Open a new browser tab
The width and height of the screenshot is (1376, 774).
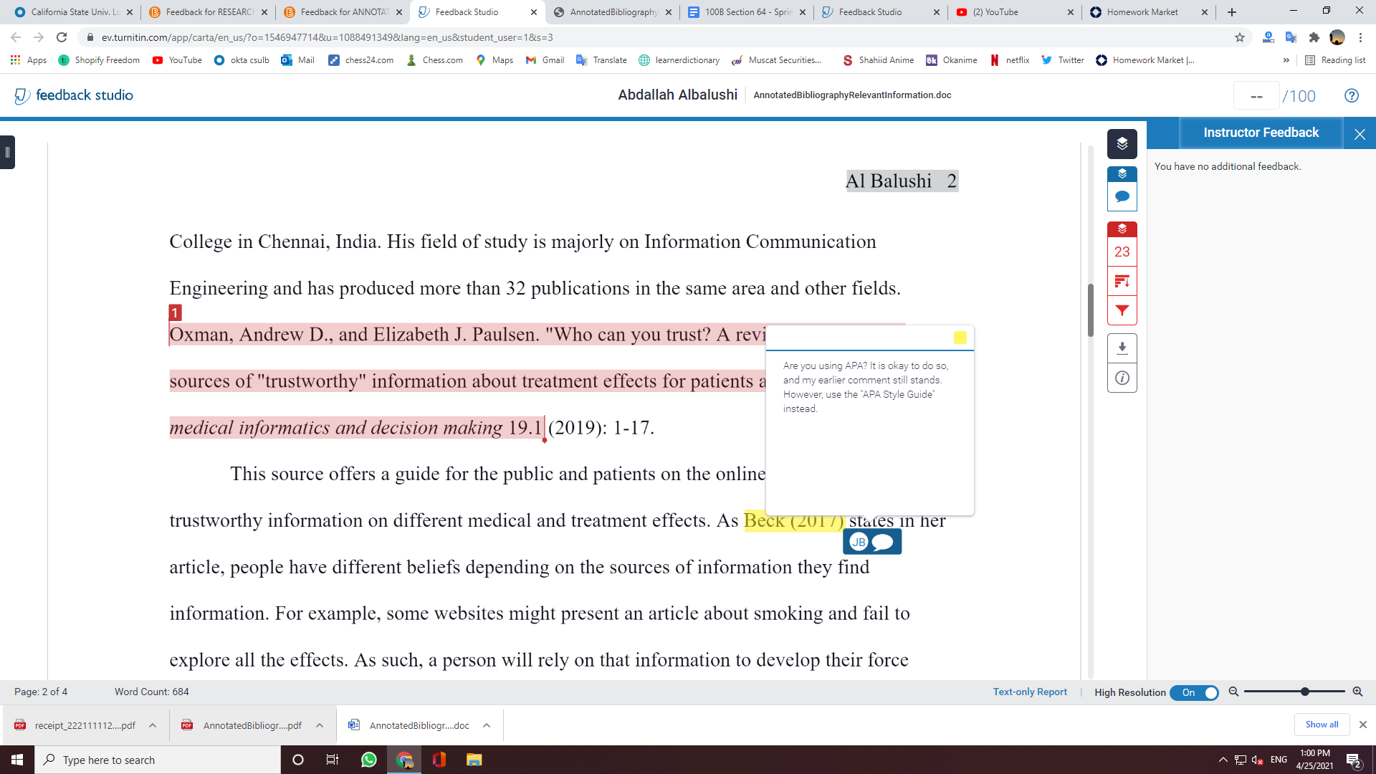point(1231,12)
